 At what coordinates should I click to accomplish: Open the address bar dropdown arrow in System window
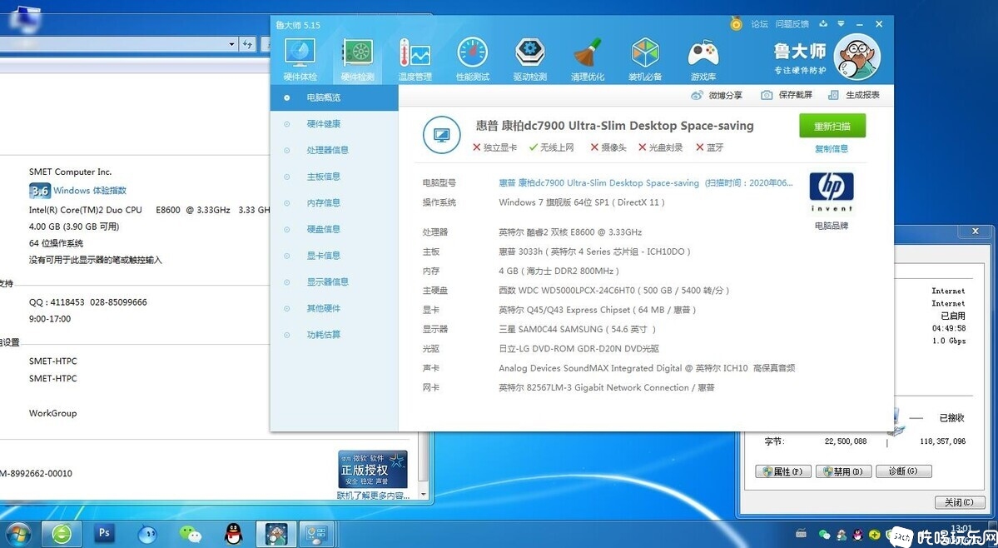(231, 44)
